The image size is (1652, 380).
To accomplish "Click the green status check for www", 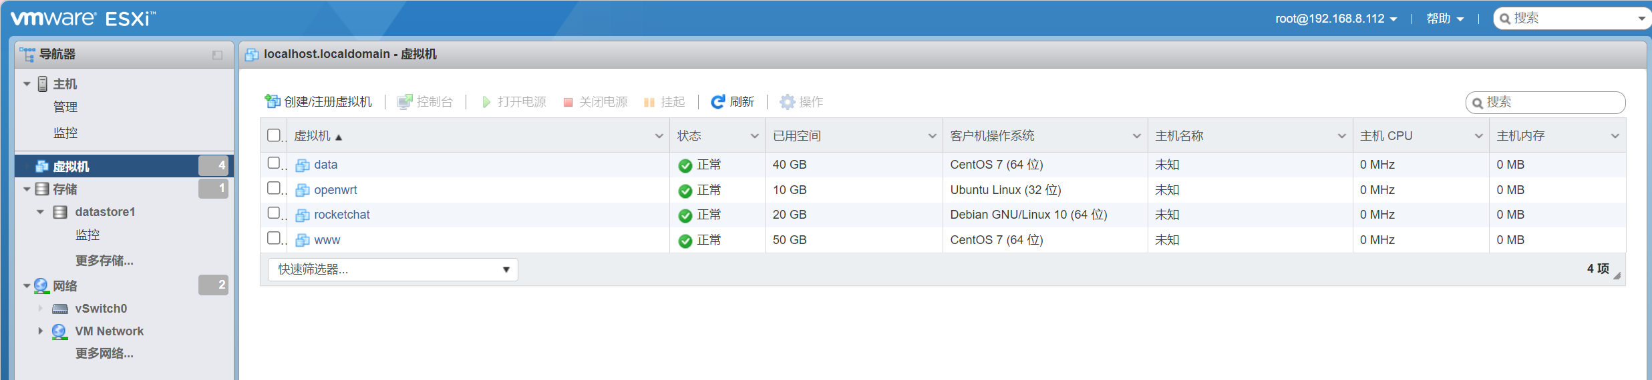I will pyautogui.click(x=685, y=241).
